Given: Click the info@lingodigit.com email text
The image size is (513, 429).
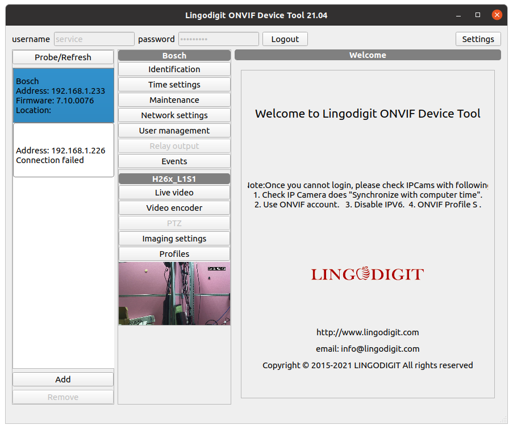Looking at the screenshot, I should 380,349.
